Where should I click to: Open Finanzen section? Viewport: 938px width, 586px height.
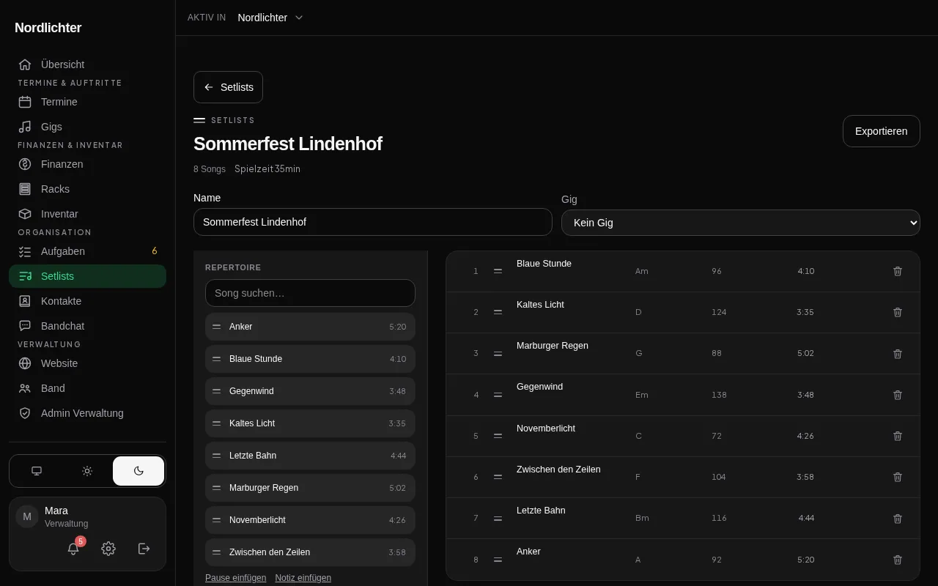87,164
